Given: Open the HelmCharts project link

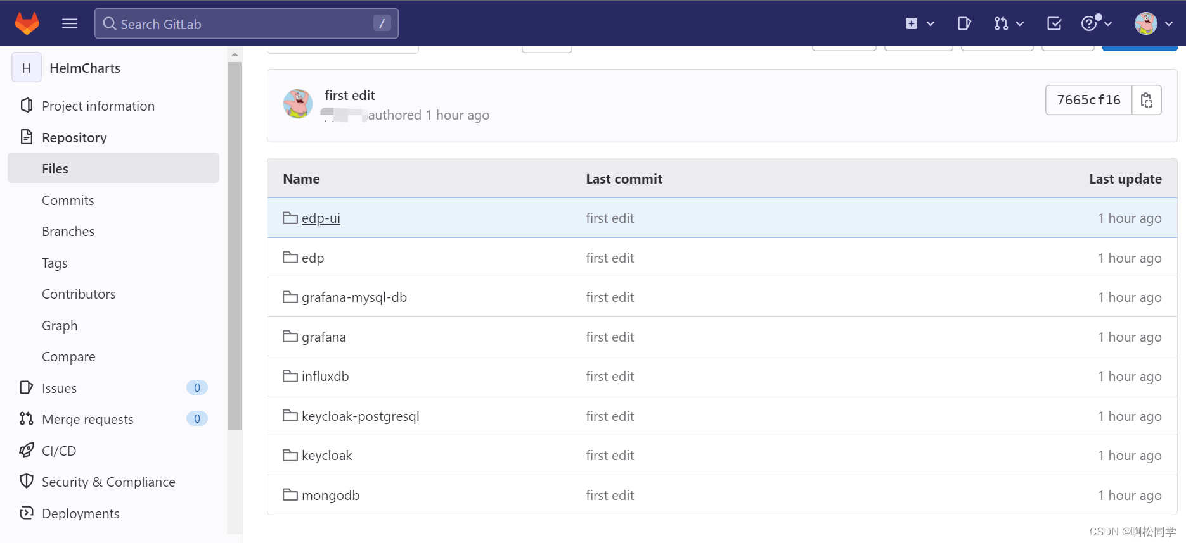Looking at the screenshot, I should coord(85,68).
